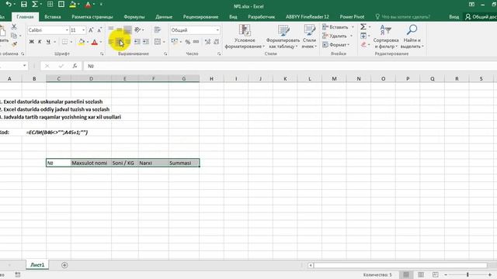Click the zoom slider handle in status bar
497x279 pixels.
(467, 274)
